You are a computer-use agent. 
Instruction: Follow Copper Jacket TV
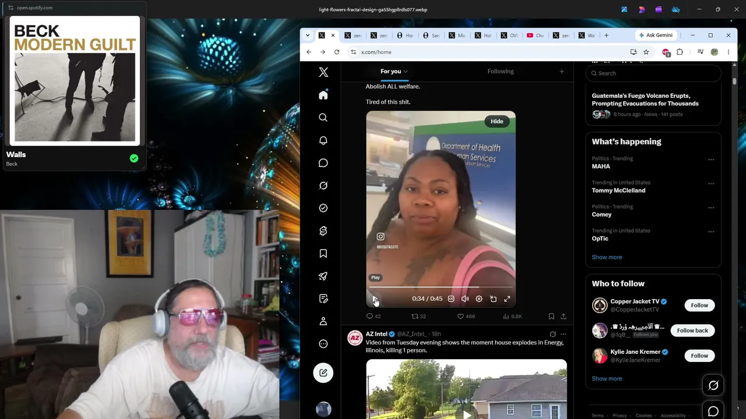(x=699, y=306)
